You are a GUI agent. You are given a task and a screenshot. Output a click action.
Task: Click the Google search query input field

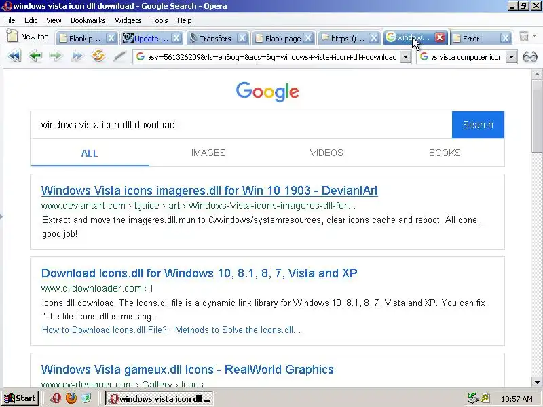[241, 125]
